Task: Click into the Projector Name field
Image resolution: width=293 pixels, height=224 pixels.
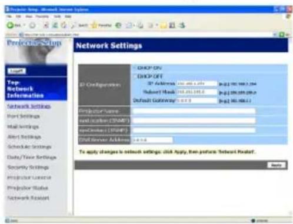Action: [194, 111]
